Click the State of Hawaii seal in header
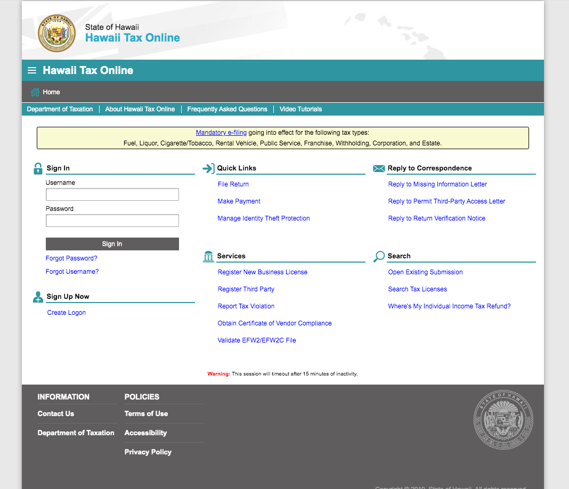This screenshot has width=569, height=489. (56, 33)
